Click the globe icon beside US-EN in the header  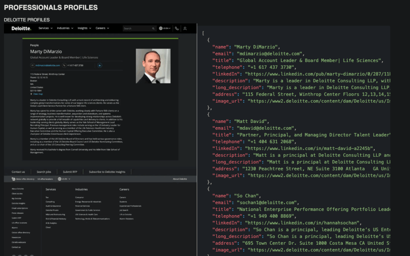161,28
